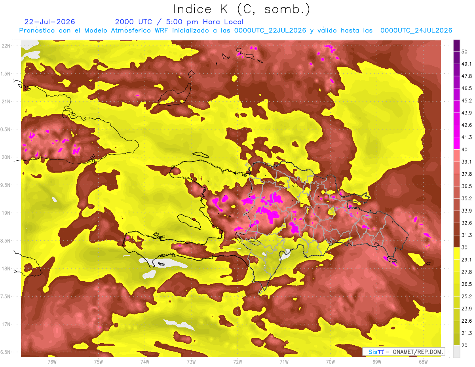Click the "20N" latitude label
The image size is (475, 367).
[x=6, y=157]
